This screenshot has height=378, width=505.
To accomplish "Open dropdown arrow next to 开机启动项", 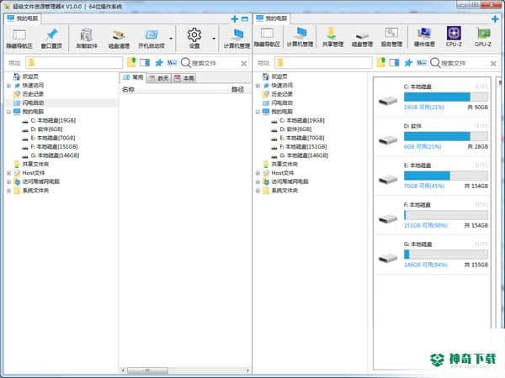I will 171,39.
